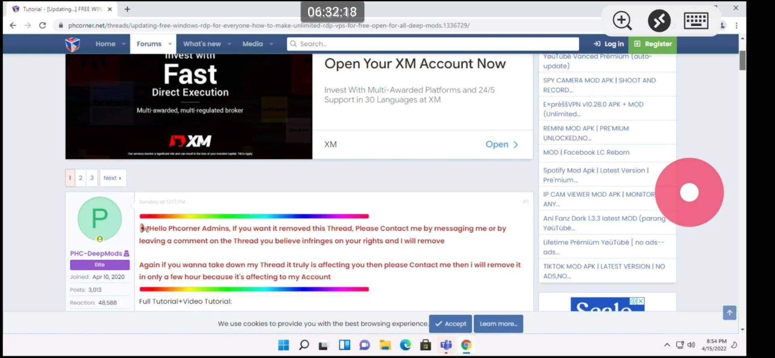Go to thread page 3
Viewport: 775px width, 358px height.
92,178
